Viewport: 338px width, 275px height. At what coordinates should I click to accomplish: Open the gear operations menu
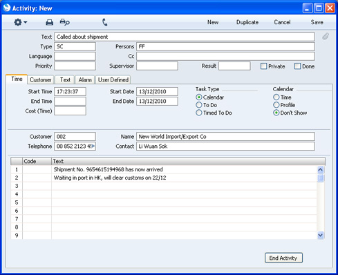(20, 22)
